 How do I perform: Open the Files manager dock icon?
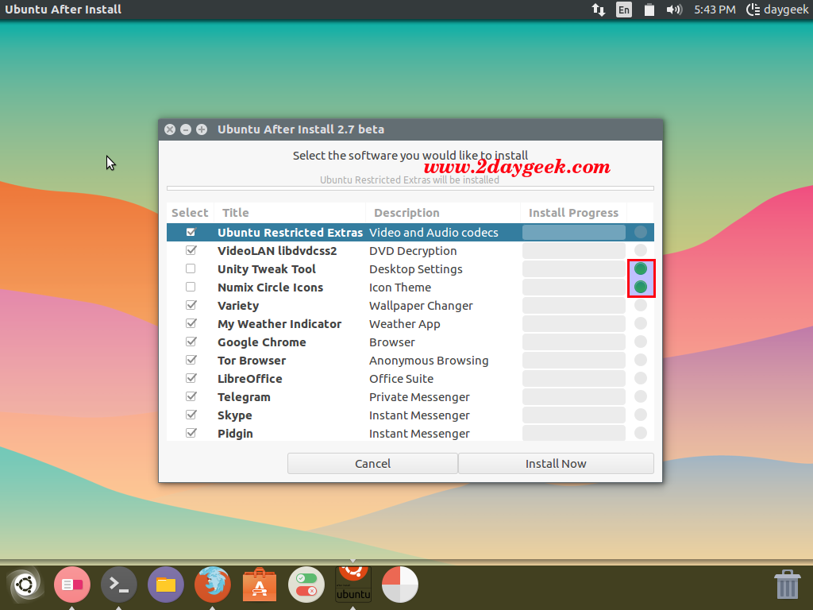pyautogui.click(x=166, y=585)
